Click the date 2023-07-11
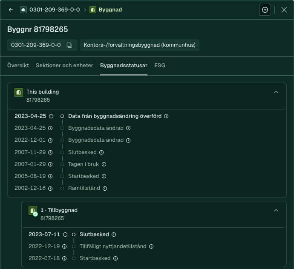294x269 pixels. 44,235
